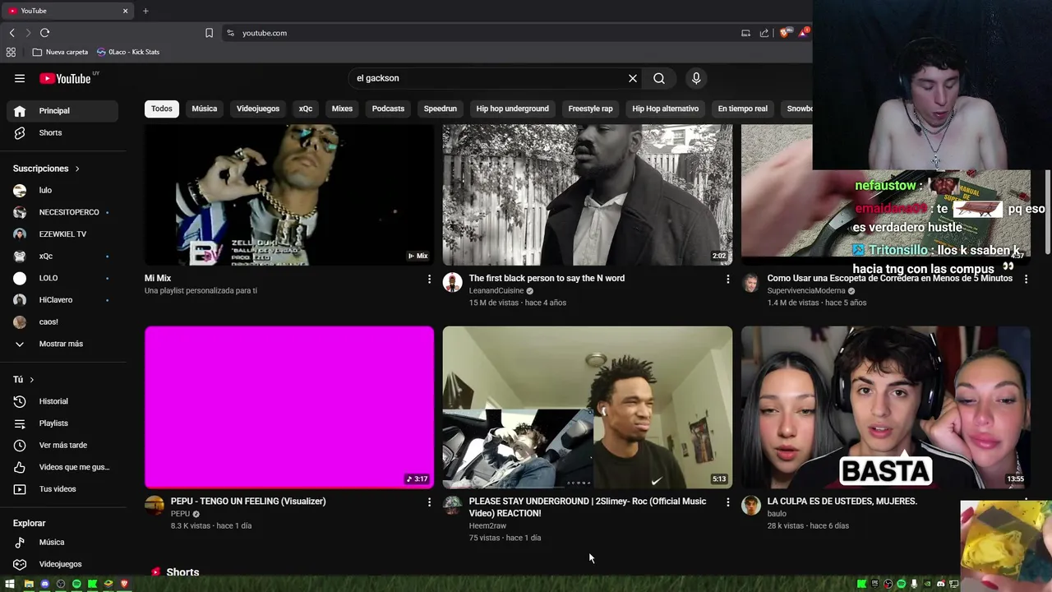Open options for PLEASE STAY UNDERGROUND video

(727, 502)
